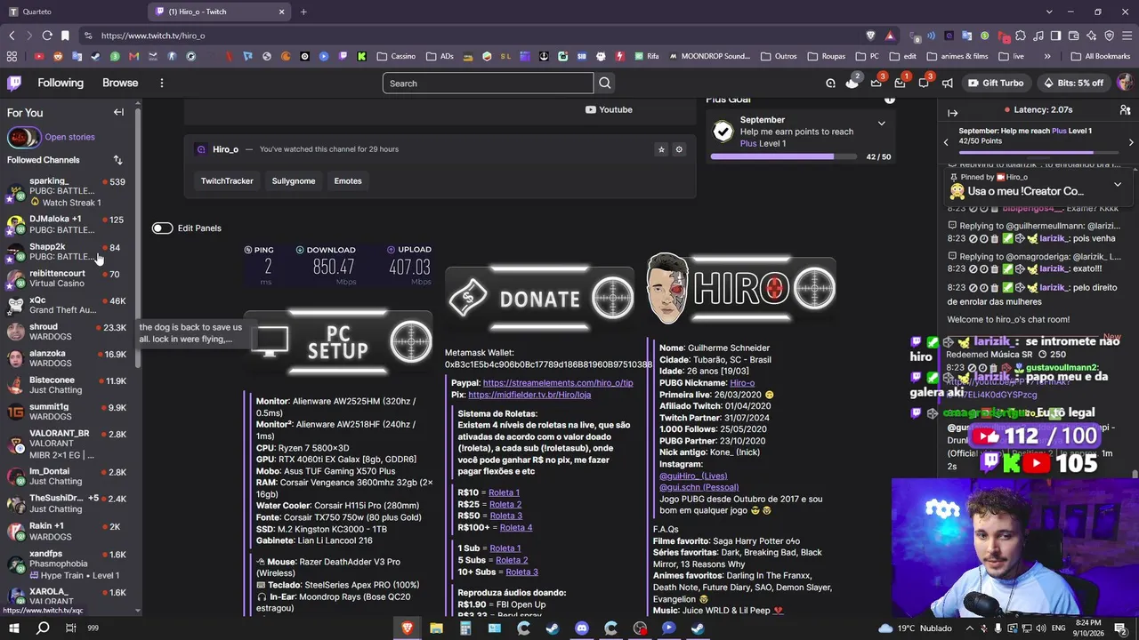Open the ADs bookmarks folder
This screenshot has width=1139, height=640.
click(440, 56)
